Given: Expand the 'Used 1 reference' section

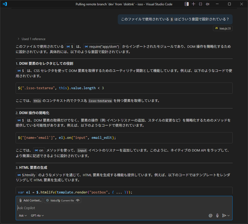Looking at the screenshot, I should 32,39.
